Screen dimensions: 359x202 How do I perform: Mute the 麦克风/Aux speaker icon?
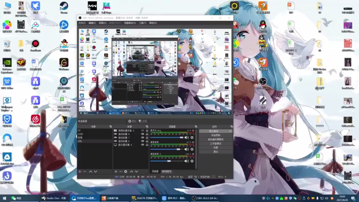pyautogui.click(x=187, y=137)
